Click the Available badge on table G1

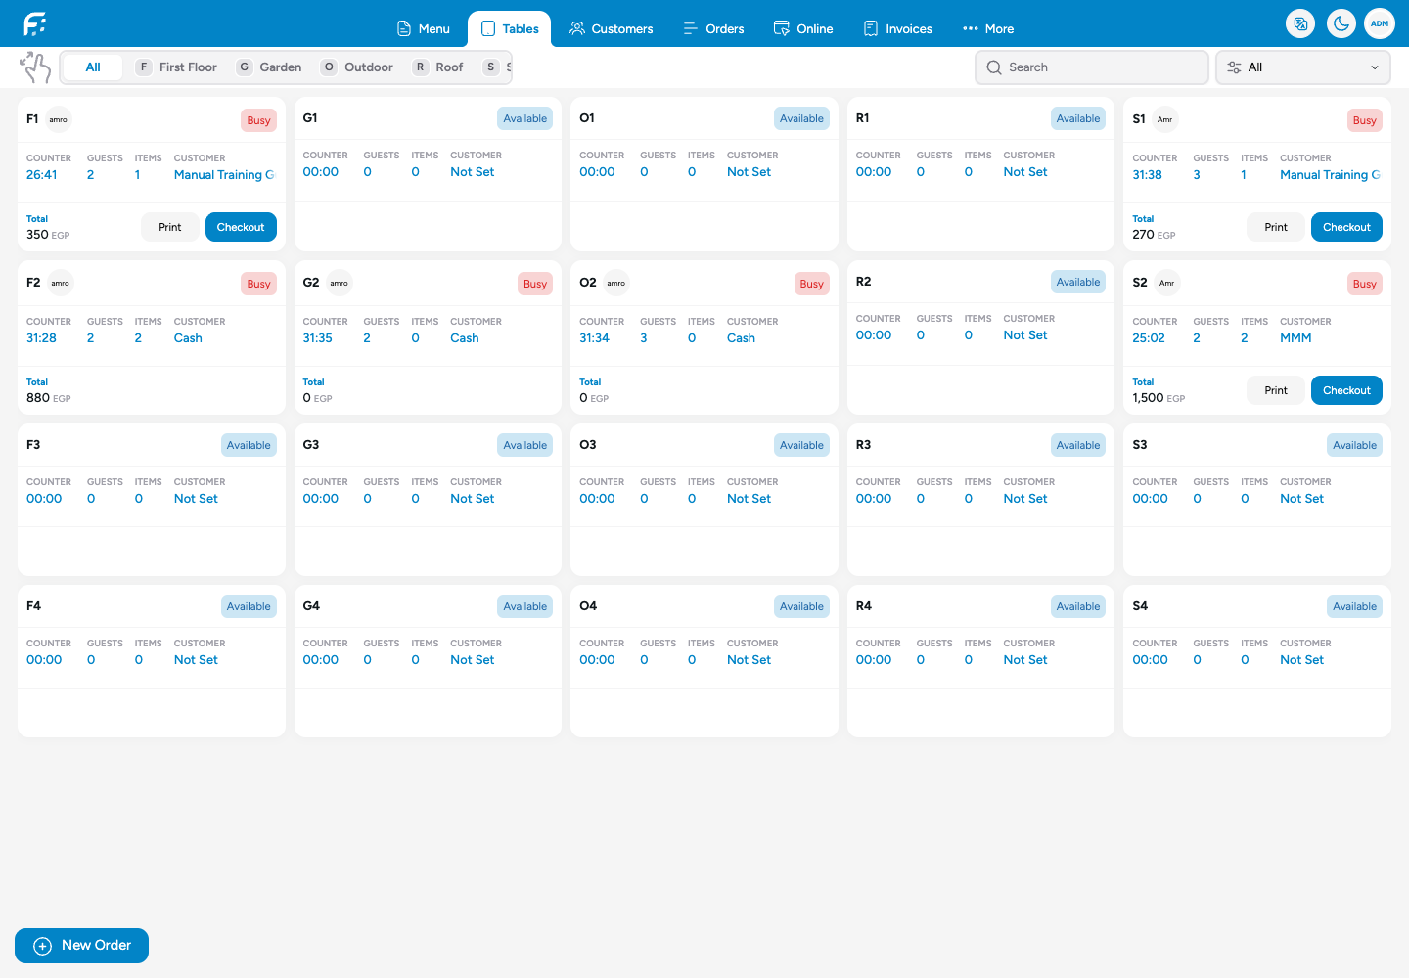(x=525, y=118)
